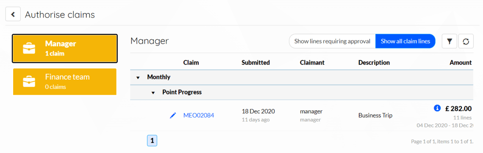Screen dimensions: 483x153
Task: Click the Claim column header
Action: [191, 62]
